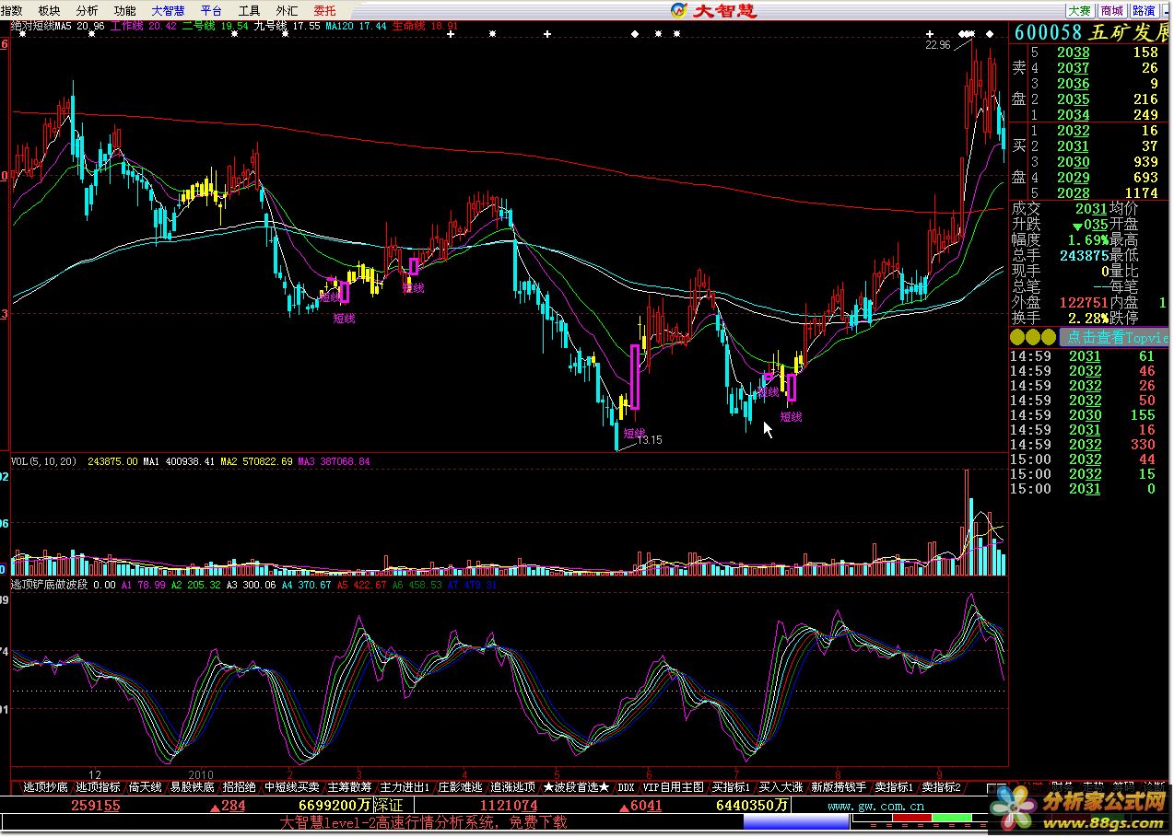Click the MA120 17.44 legend

coord(356,27)
